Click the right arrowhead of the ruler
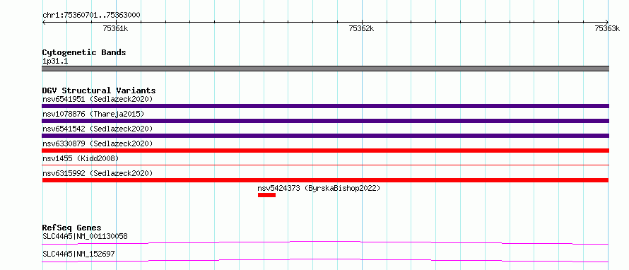Viewport: 629px width, 270px height. (607, 23)
